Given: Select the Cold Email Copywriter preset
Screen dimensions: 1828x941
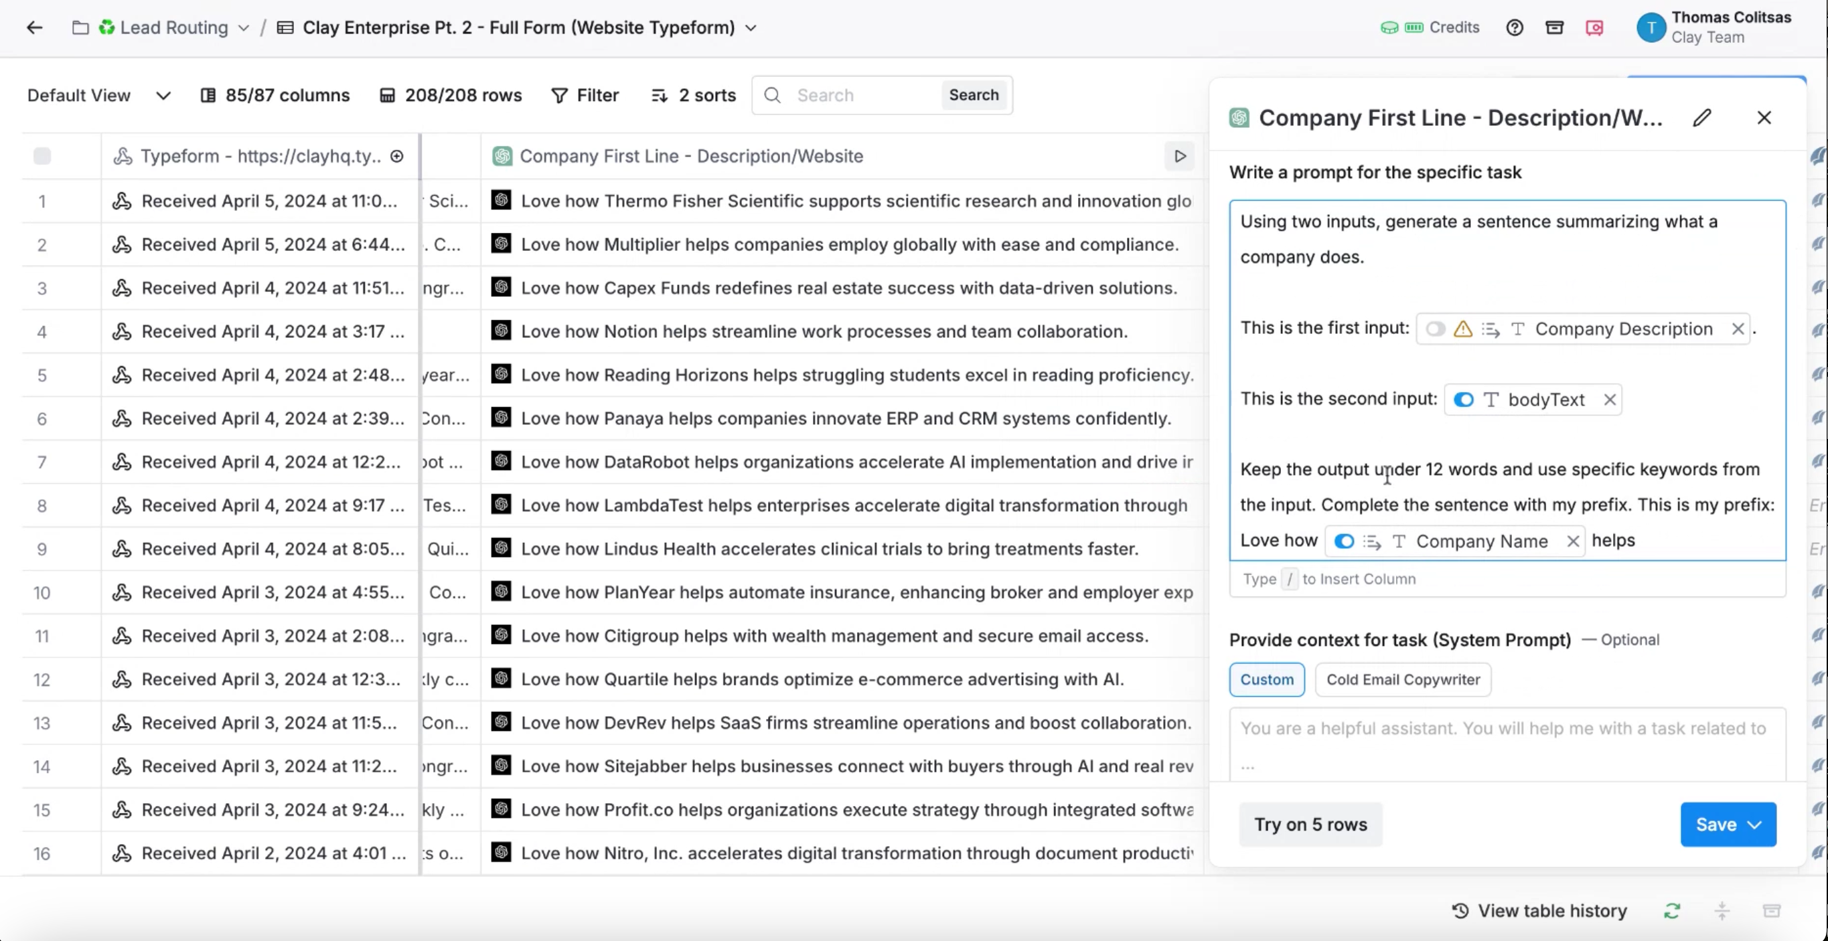Looking at the screenshot, I should coord(1403,679).
